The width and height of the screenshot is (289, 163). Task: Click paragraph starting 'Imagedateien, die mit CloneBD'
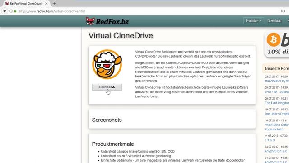[193, 72]
